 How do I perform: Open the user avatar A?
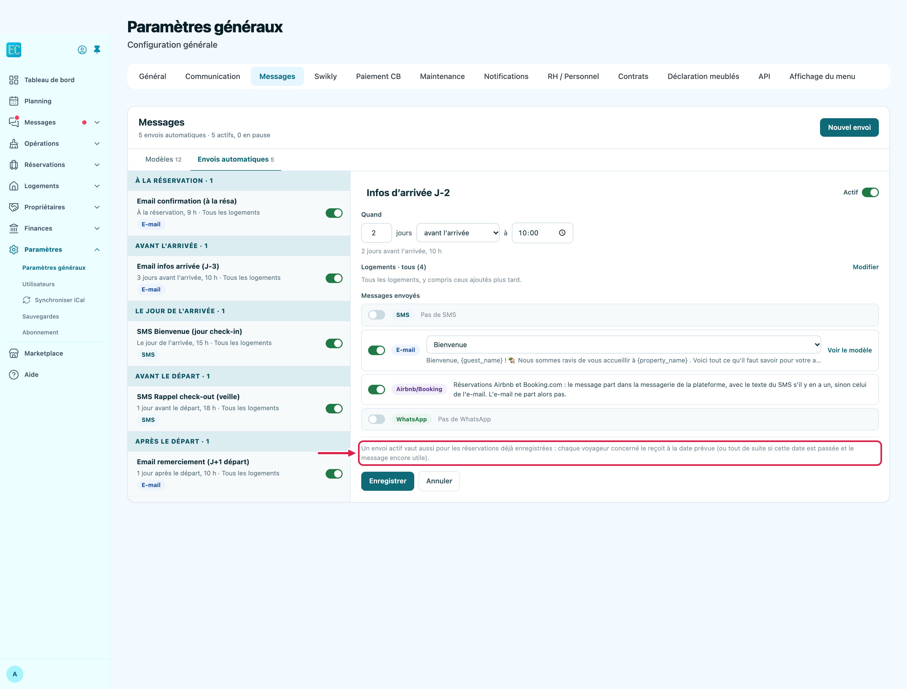click(15, 674)
